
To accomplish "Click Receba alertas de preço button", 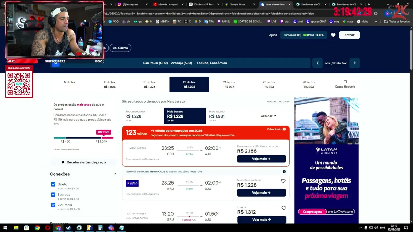I will click(83, 162).
